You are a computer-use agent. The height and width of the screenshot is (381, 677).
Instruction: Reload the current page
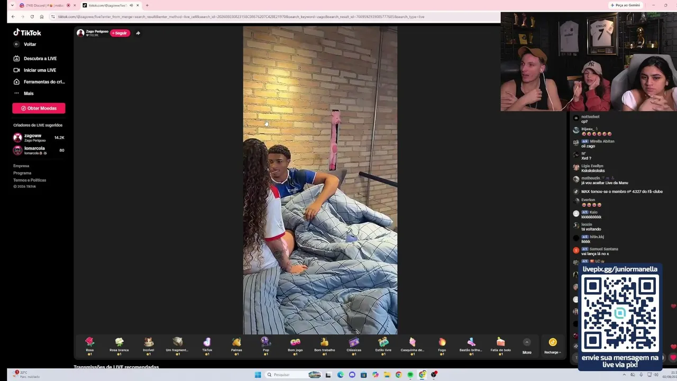(x=32, y=17)
